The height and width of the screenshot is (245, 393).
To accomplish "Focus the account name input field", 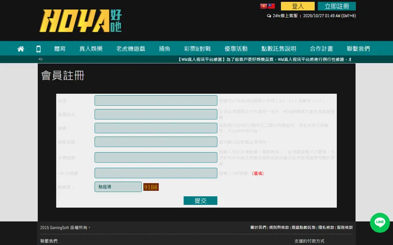I will [156, 101].
